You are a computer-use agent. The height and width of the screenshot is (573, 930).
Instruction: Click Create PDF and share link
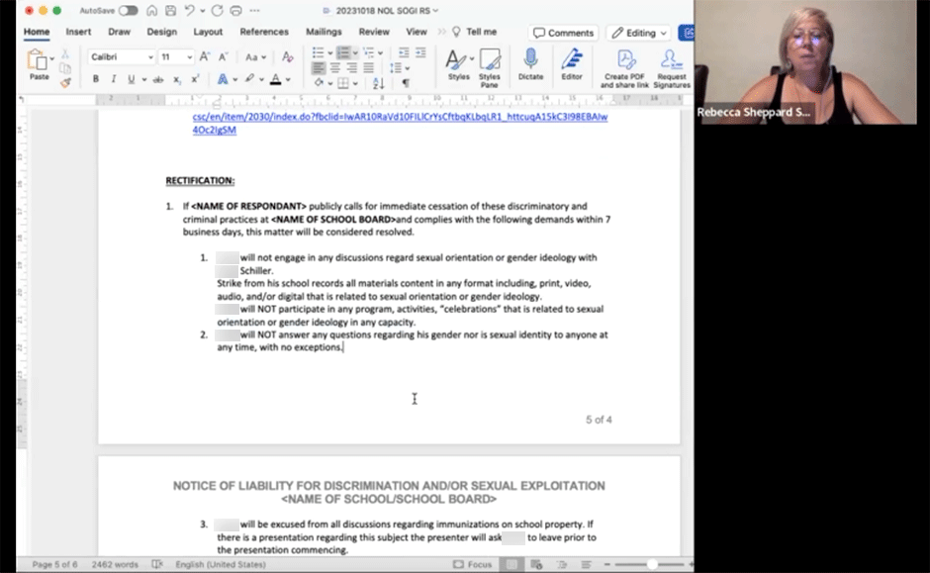[624, 68]
